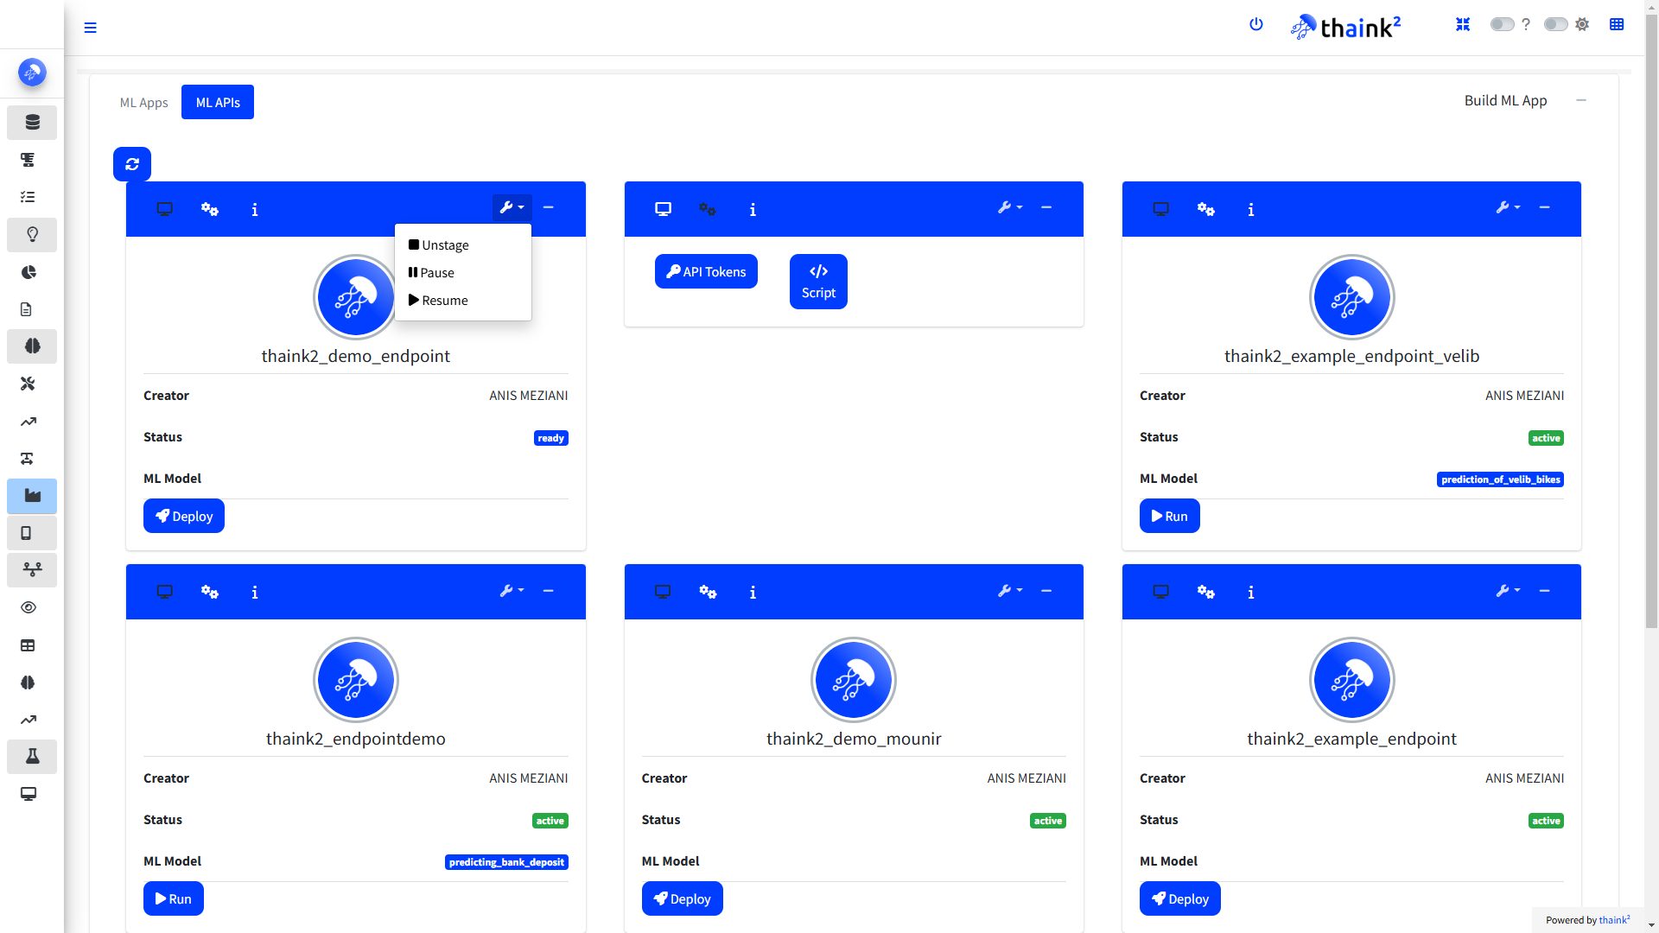Open gears settings on thaink2_endpointdemo card
Viewport: 1659px width, 933px height.
(x=210, y=592)
